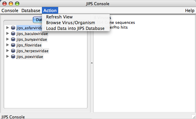The image size is (196, 119).
Task: Click the jips_bunyaviridae database icon
Action: 13,39
